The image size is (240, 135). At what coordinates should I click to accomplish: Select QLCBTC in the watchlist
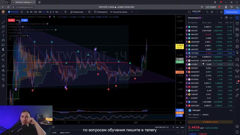point(210,57)
